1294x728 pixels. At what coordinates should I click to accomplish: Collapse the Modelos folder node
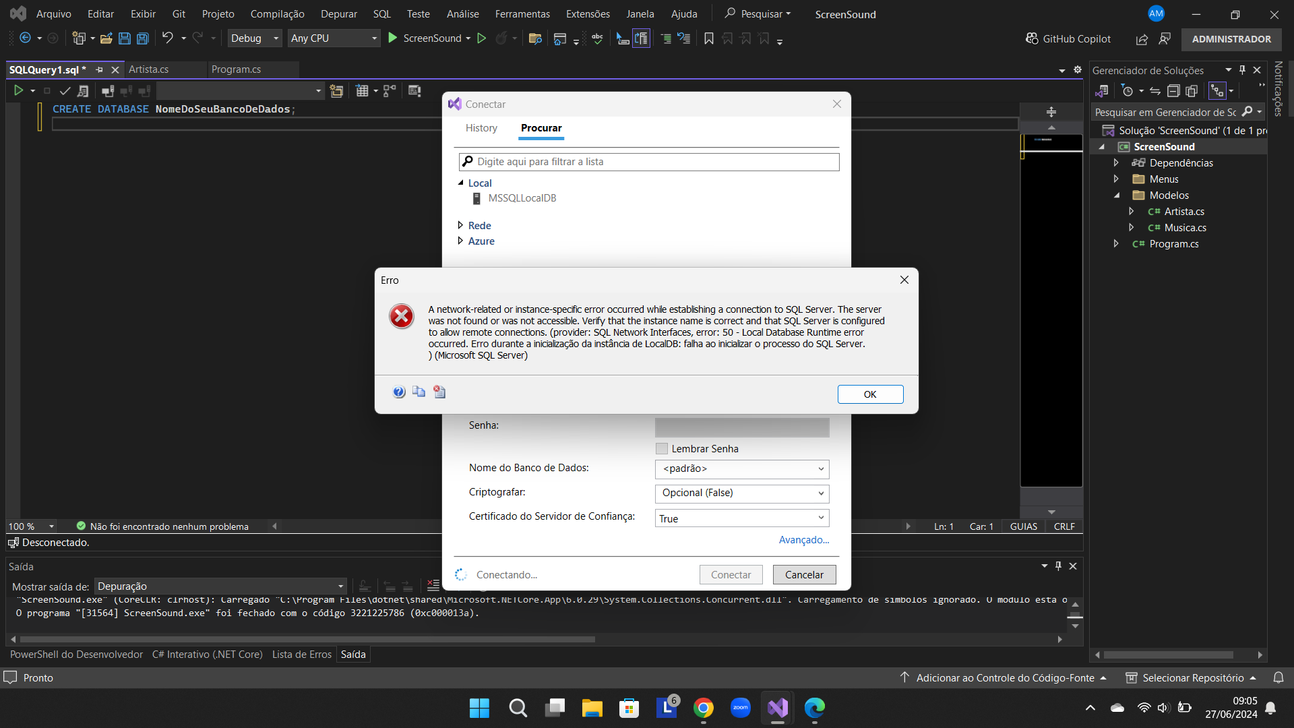click(x=1117, y=195)
